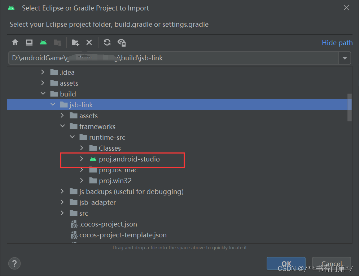Screen dimensions: 359x276
Task: Open the path history dropdown arrow
Action: tap(345, 58)
